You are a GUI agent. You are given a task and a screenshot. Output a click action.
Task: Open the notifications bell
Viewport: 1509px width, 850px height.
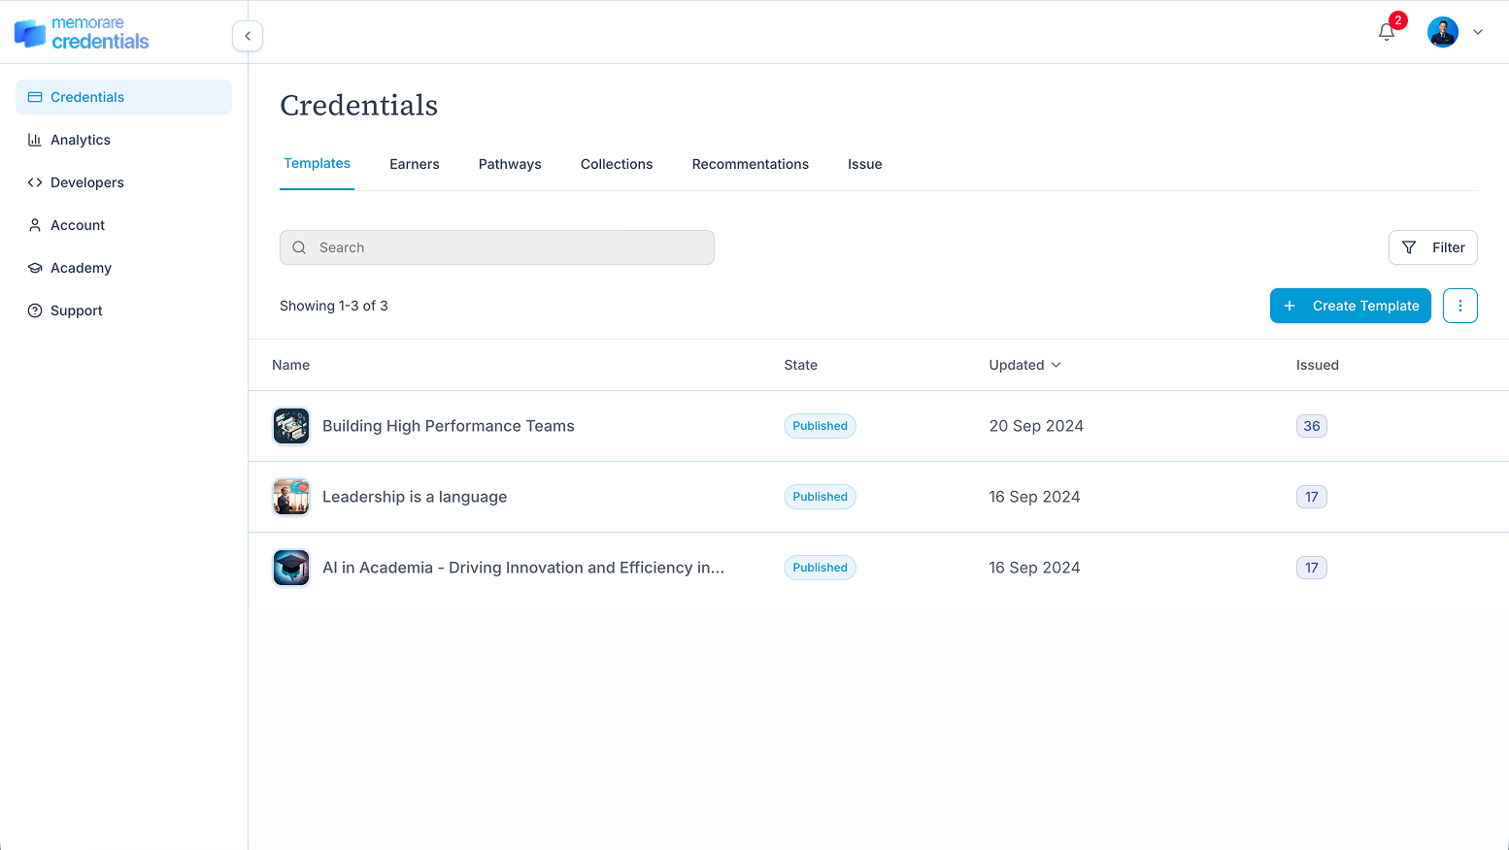click(1387, 32)
